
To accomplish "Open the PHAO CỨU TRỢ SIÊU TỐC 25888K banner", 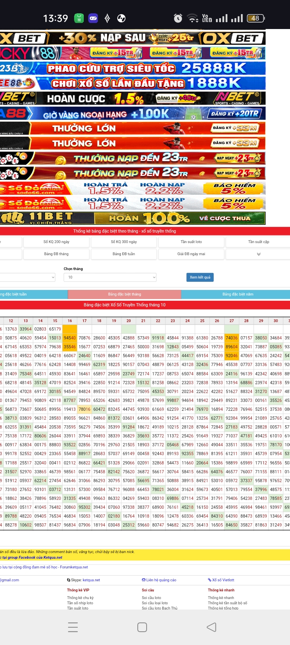I will (x=133, y=68).
